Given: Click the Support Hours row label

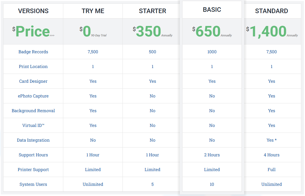Looking at the screenshot, I should click(33, 155).
